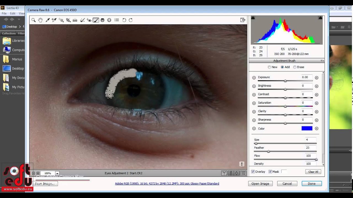This screenshot has height=198, width=353.
Task: Cycle the before/after preview view
Action: 224,173
